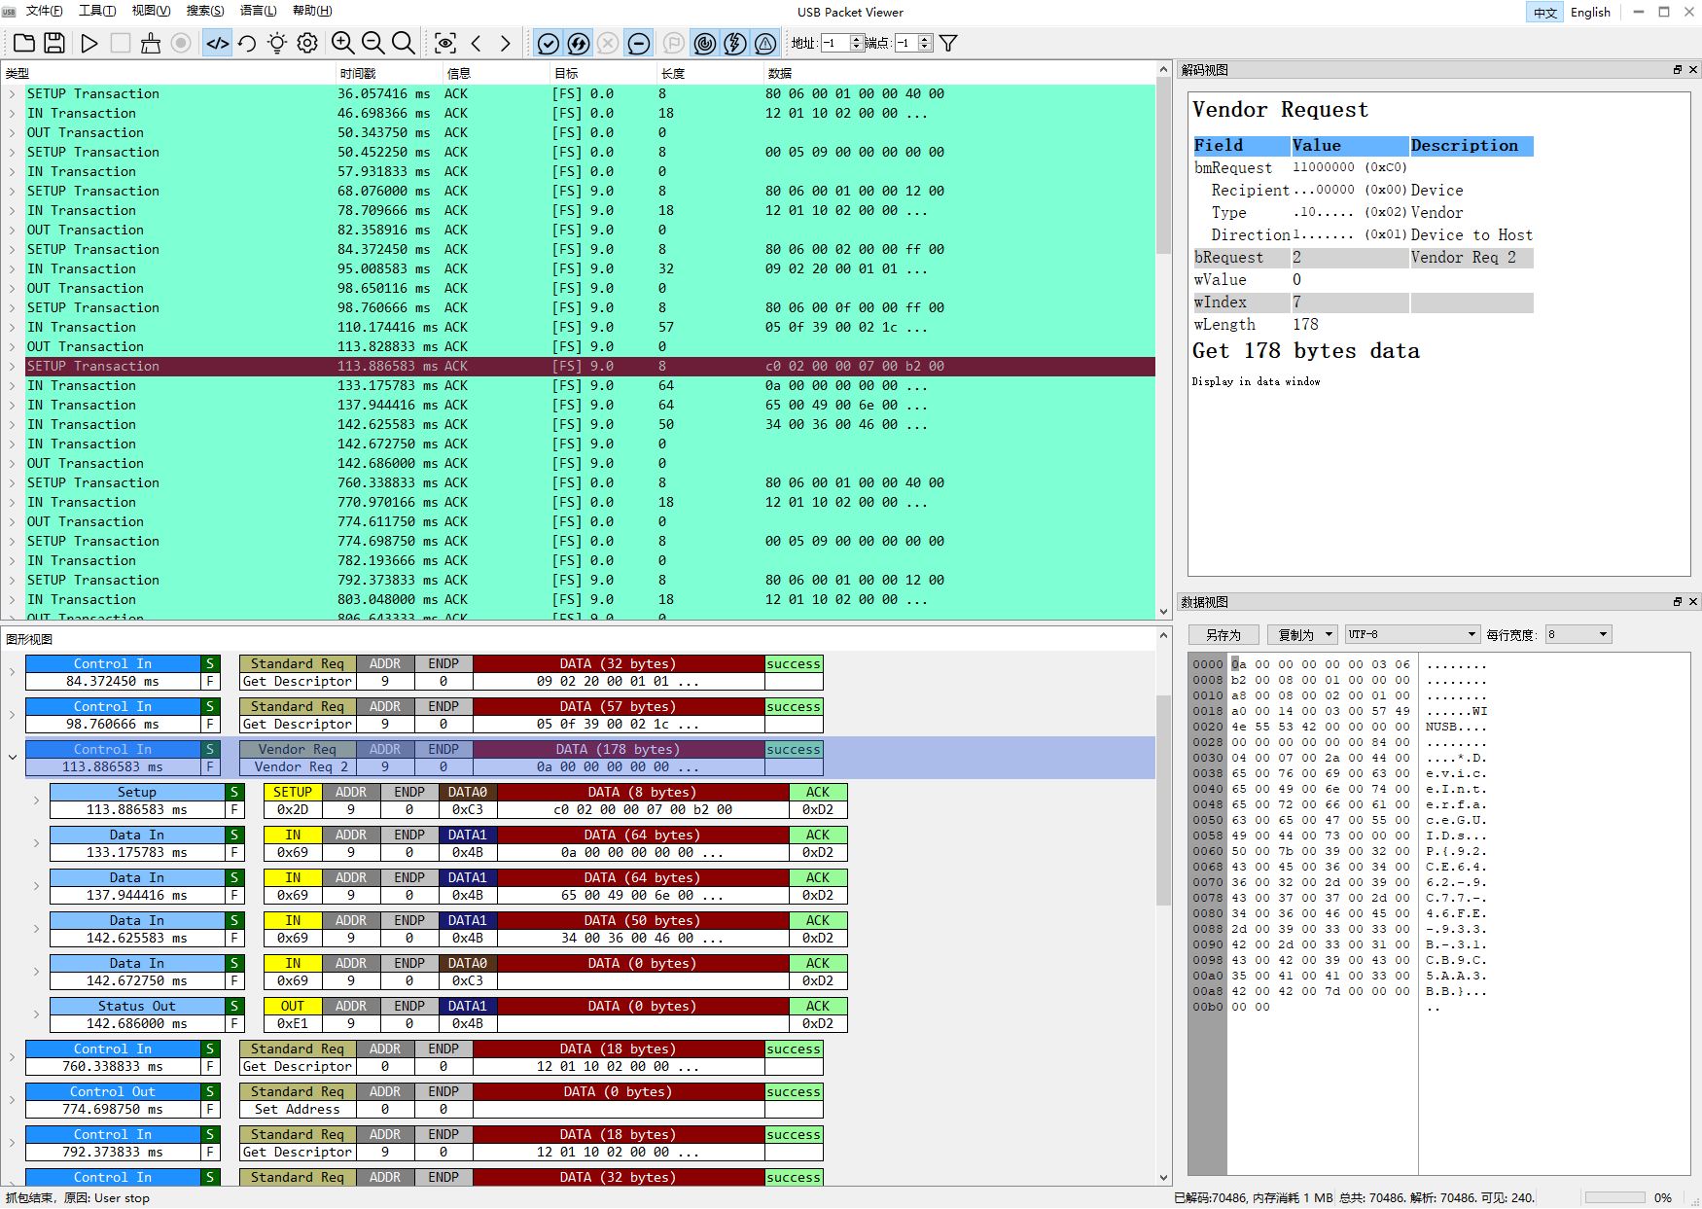
Task: Save the capture using the floppy disk icon
Action: point(54,43)
